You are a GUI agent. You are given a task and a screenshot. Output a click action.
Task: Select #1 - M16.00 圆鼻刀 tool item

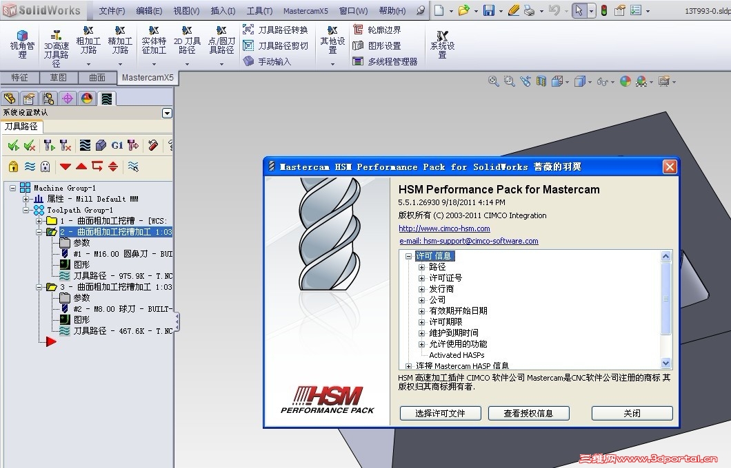point(117,254)
